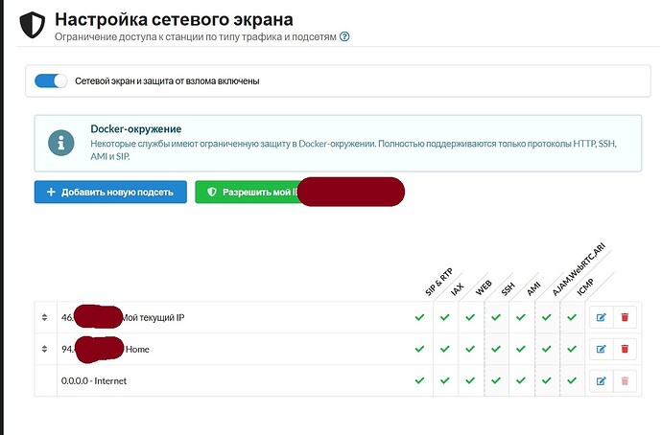662x435 pixels.
Task: Click the label Сетевой экран и защита от взлома включены
Action: (x=167, y=80)
